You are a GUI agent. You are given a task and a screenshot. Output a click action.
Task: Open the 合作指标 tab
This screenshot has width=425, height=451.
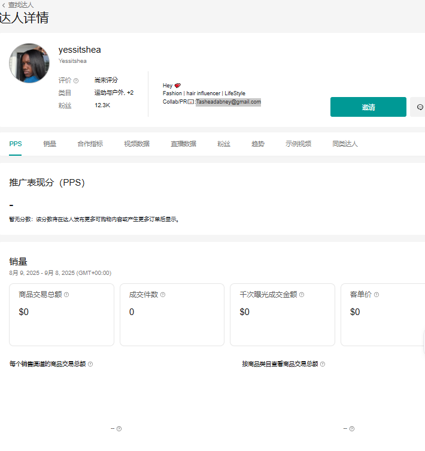tap(90, 144)
